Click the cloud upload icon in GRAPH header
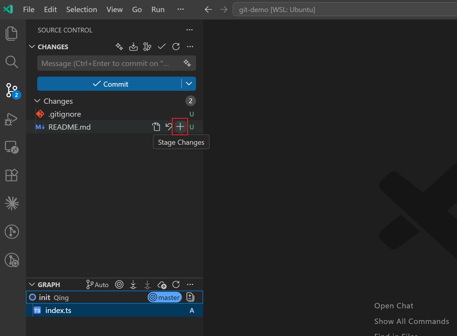The height and width of the screenshot is (336, 457). click(162, 285)
